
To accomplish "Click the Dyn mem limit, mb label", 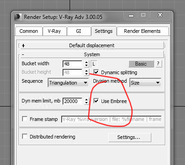I will coord(41,101).
